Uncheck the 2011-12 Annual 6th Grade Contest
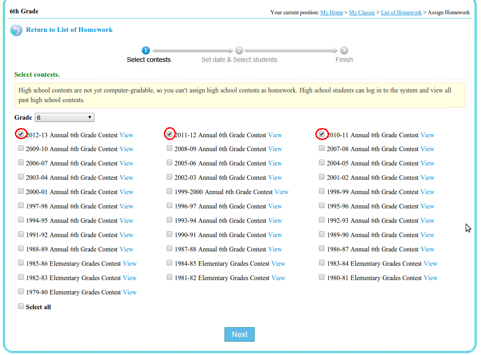This screenshot has height=355, width=481. [169, 134]
